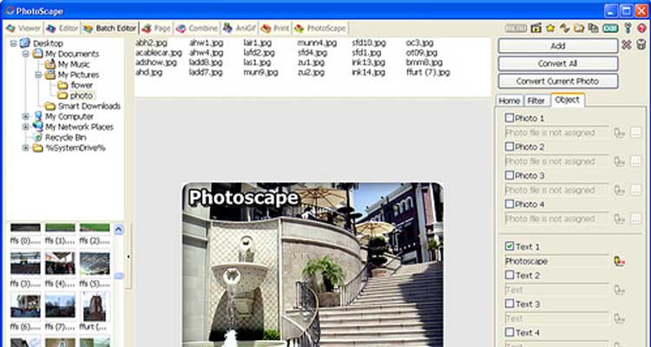Enable the Photo 2 checkbox
Screen dimensions: 651x347
(x=510, y=147)
